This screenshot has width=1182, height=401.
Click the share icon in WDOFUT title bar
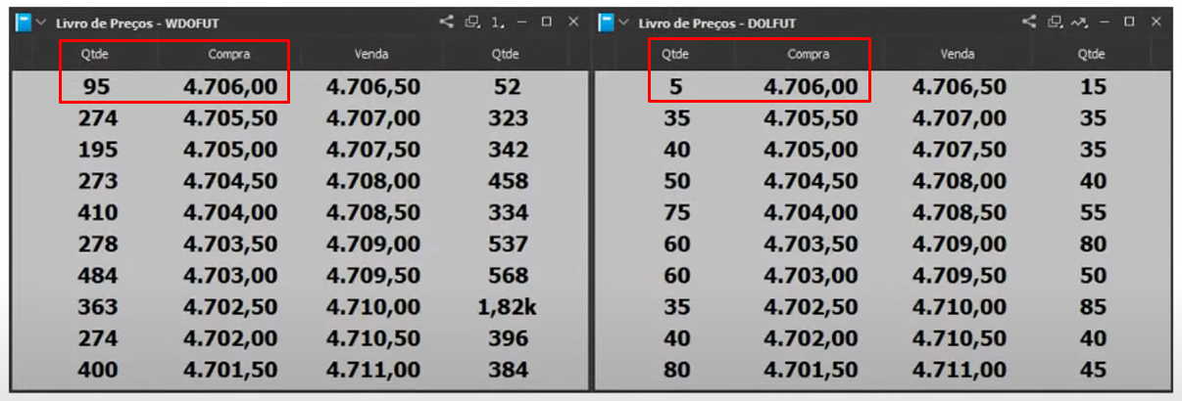446,21
